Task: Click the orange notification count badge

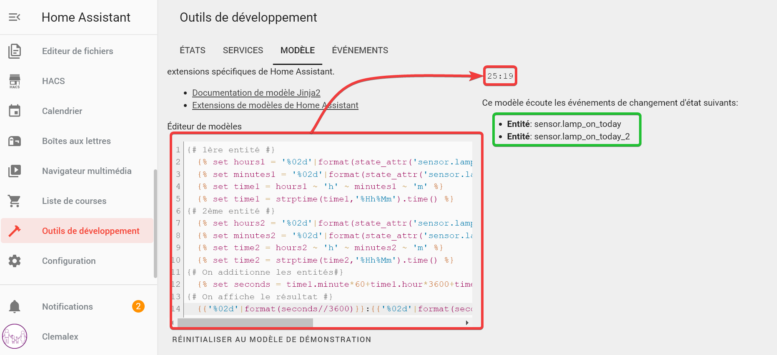Action: (138, 306)
